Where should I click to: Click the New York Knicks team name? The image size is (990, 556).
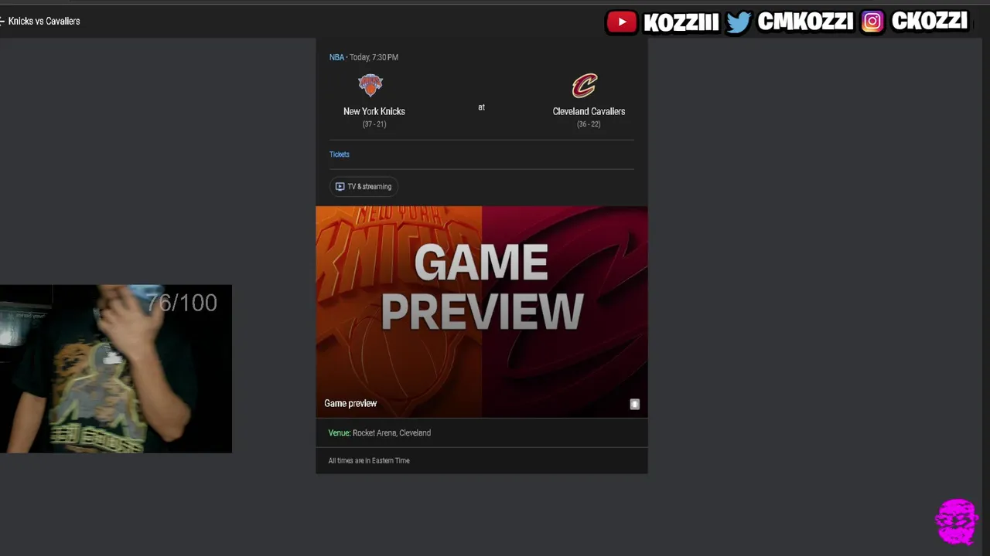tap(374, 111)
